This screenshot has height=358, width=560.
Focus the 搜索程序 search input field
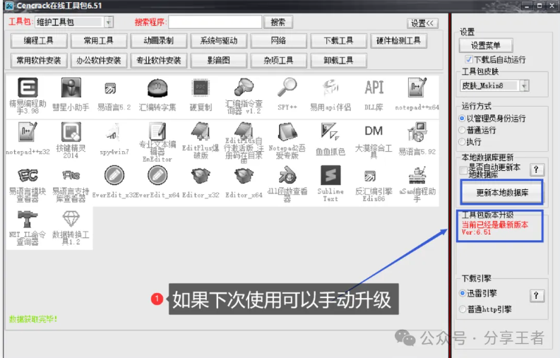tap(215, 22)
